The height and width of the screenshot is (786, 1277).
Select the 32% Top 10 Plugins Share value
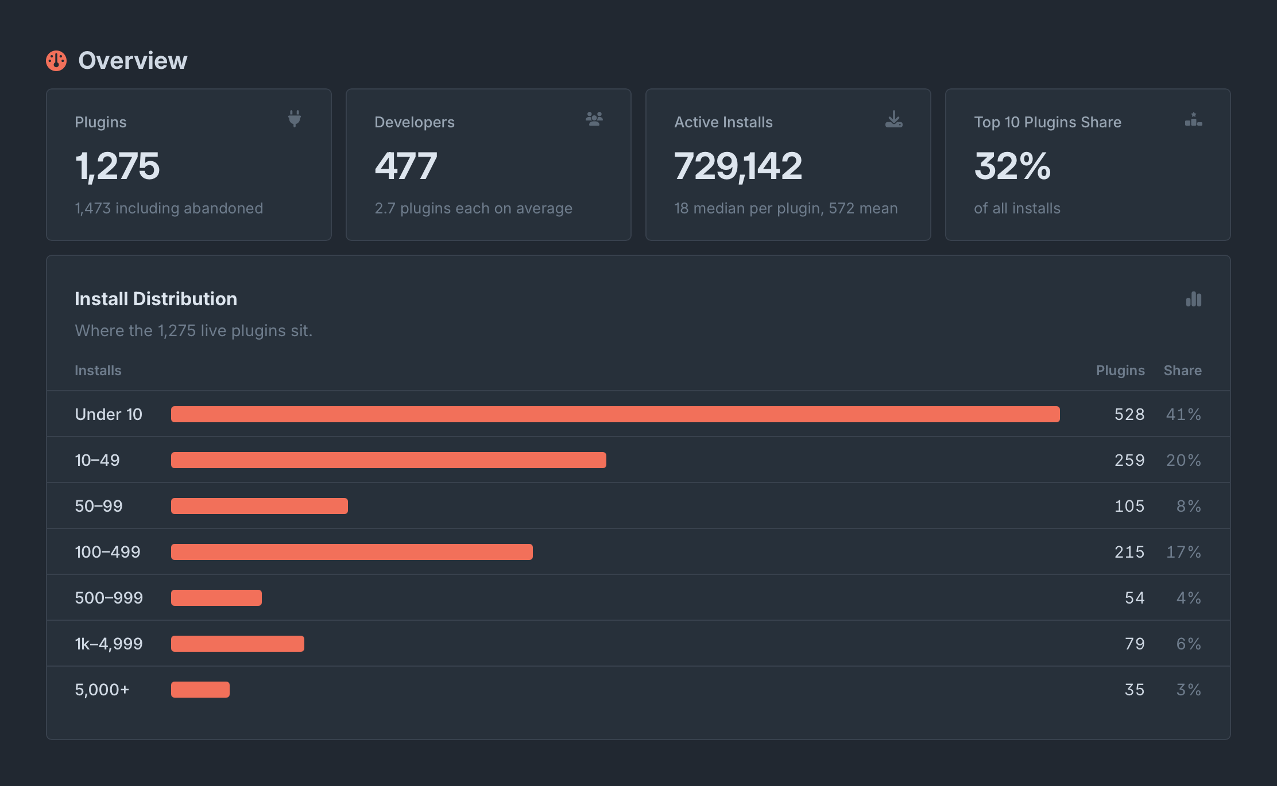(1012, 166)
